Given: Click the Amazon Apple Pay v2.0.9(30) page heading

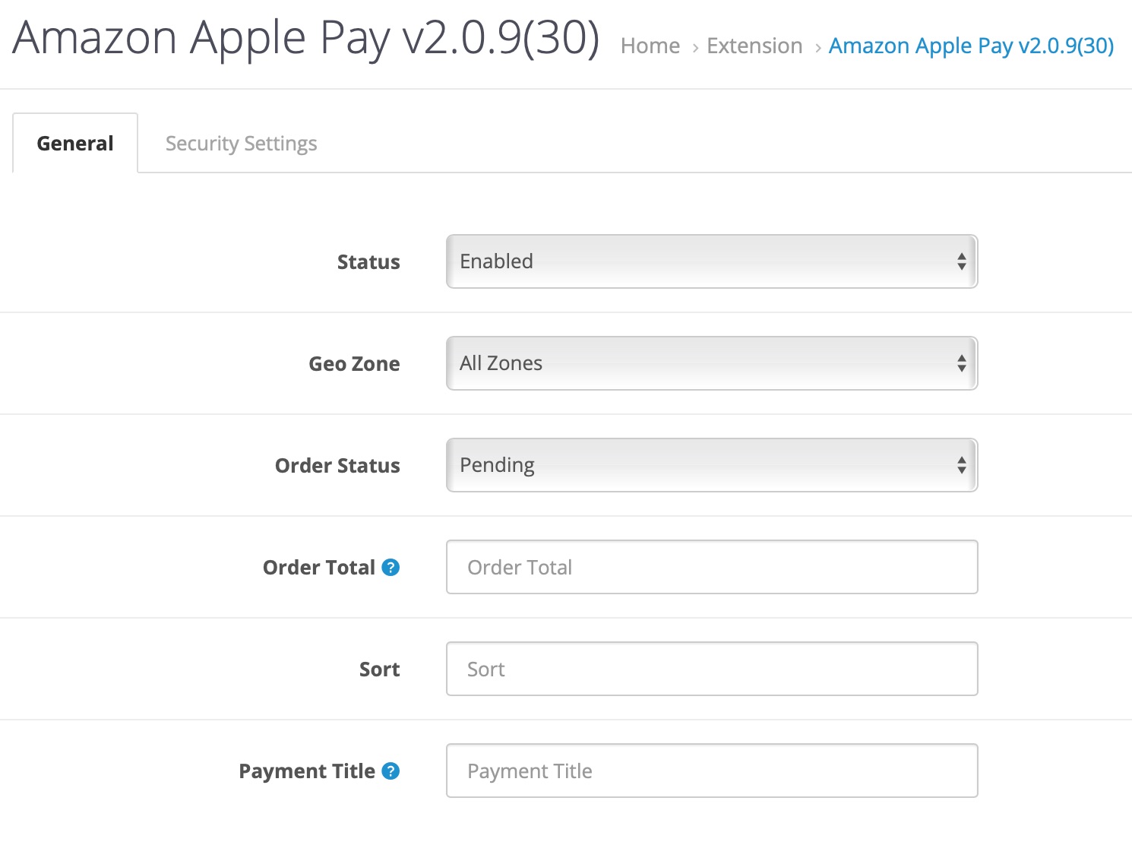Looking at the screenshot, I should coord(306,38).
